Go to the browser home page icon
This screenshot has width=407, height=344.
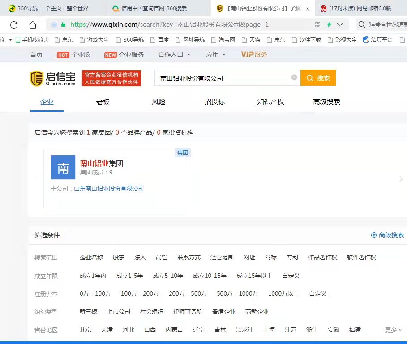[33, 25]
